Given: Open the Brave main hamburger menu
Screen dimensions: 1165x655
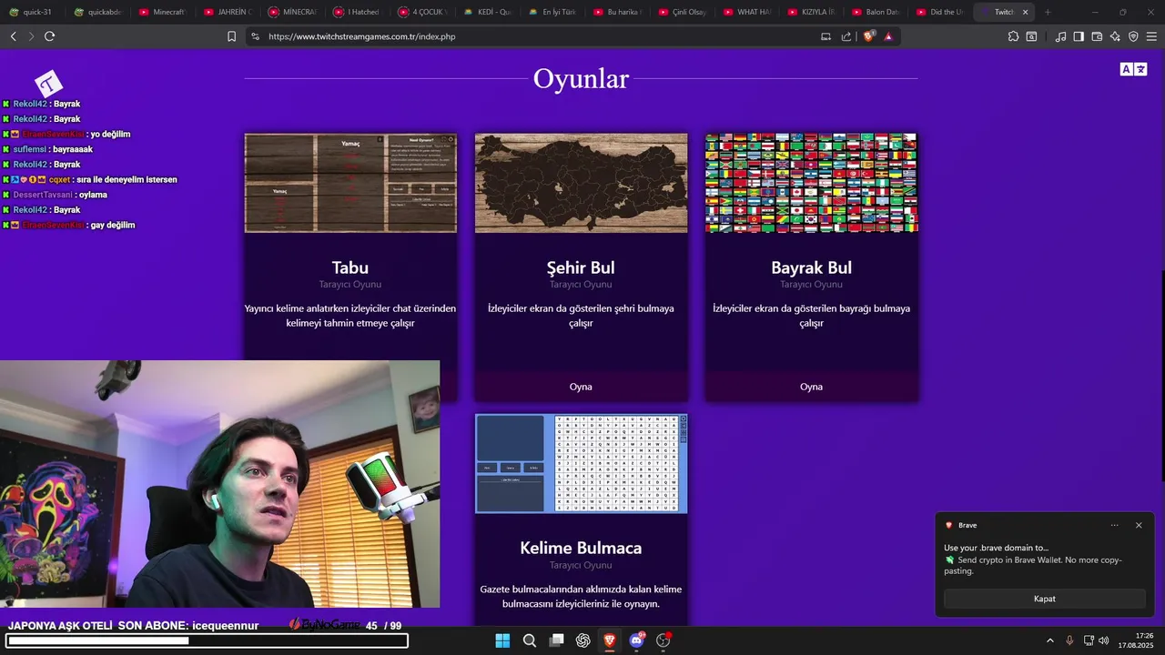Looking at the screenshot, I should pyautogui.click(x=1151, y=36).
